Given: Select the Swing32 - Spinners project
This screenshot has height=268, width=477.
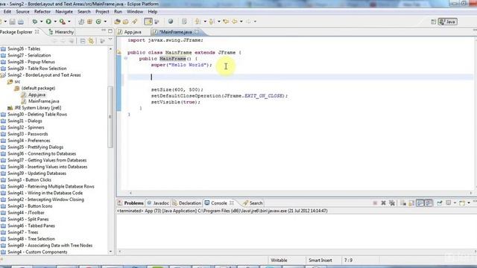Looking at the screenshot, I should click(26, 127).
